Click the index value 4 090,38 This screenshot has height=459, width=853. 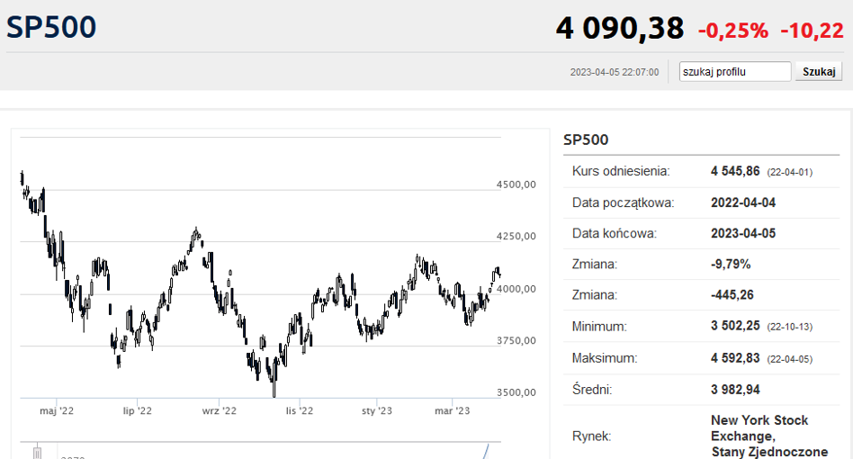point(620,28)
